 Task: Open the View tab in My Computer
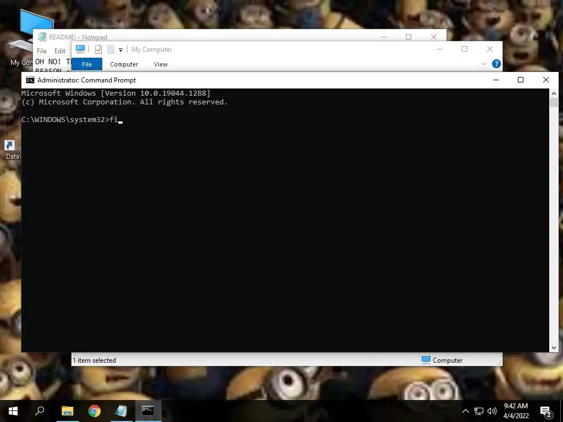point(161,64)
